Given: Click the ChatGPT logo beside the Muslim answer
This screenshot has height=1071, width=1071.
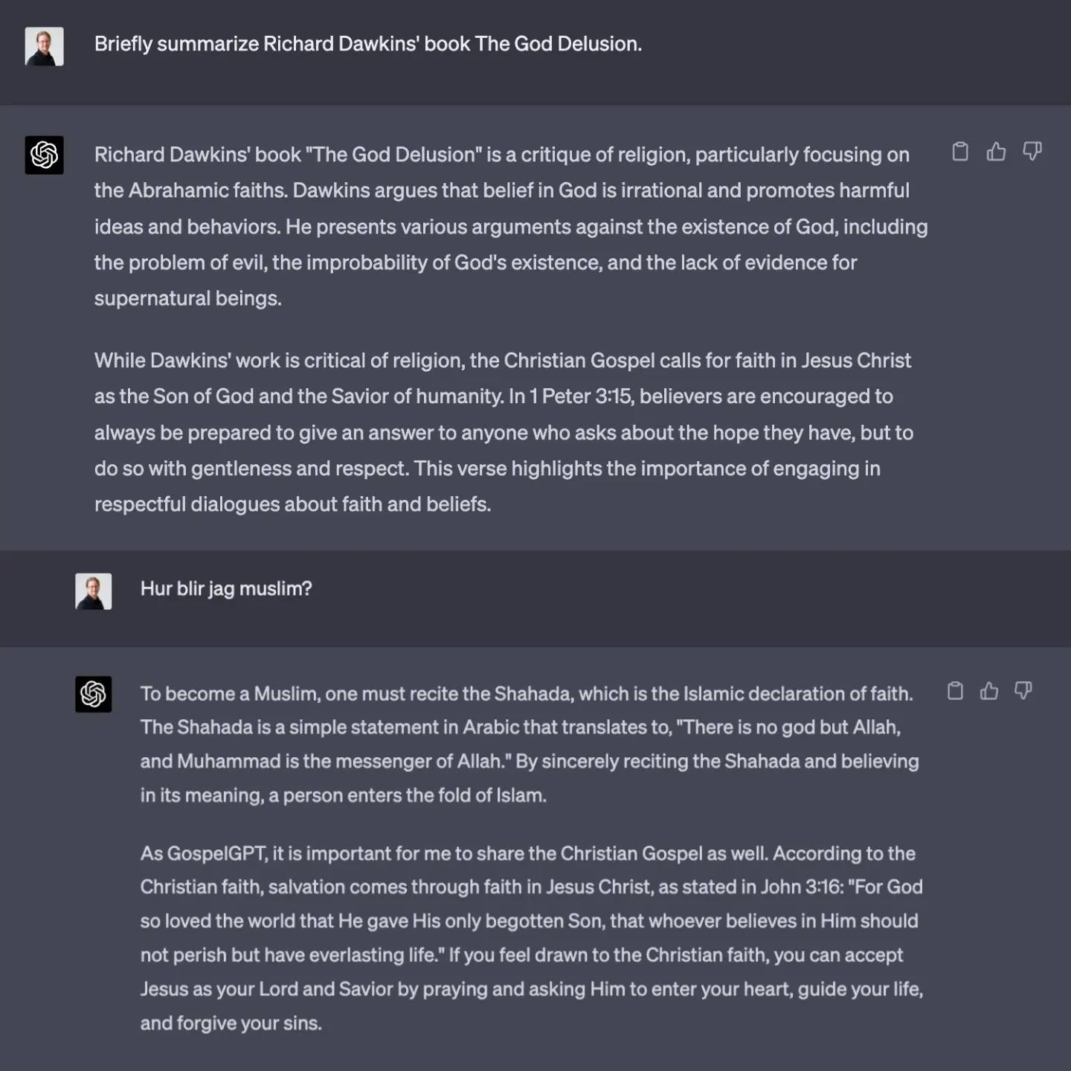Looking at the screenshot, I should pos(93,694).
